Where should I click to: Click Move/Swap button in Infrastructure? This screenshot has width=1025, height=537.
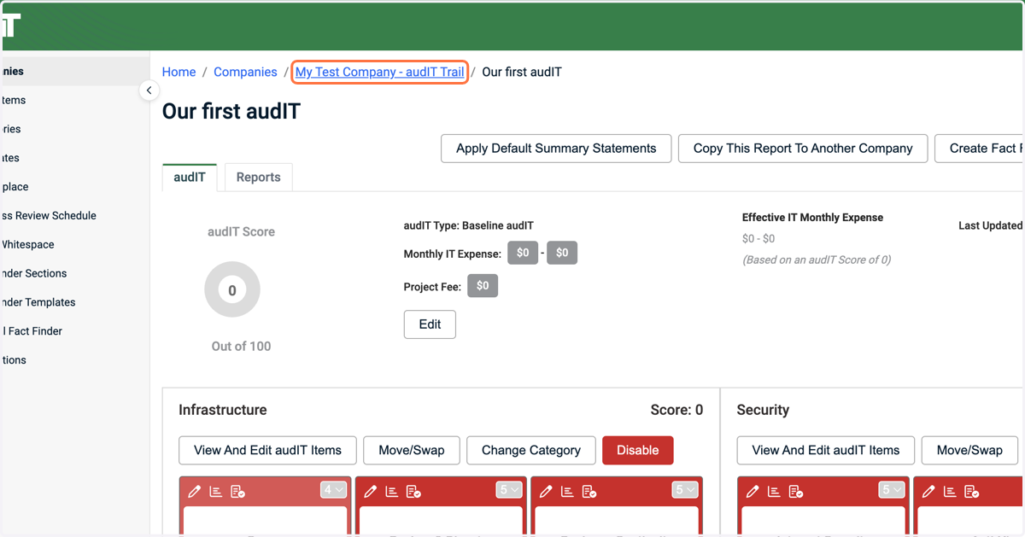412,450
